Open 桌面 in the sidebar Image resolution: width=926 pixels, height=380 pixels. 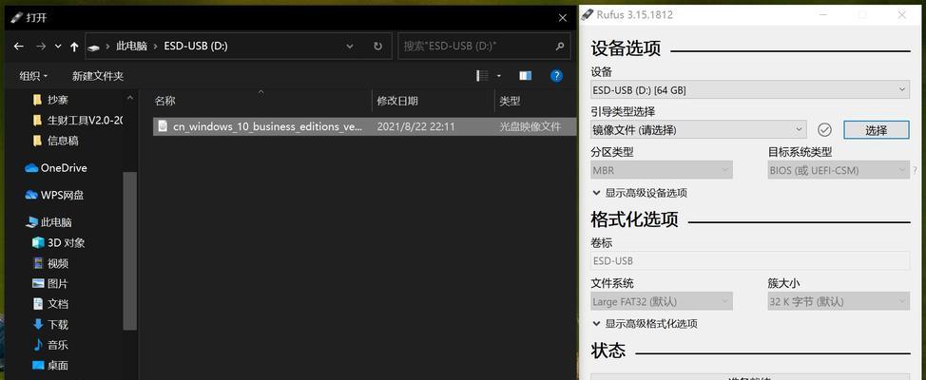(50, 365)
